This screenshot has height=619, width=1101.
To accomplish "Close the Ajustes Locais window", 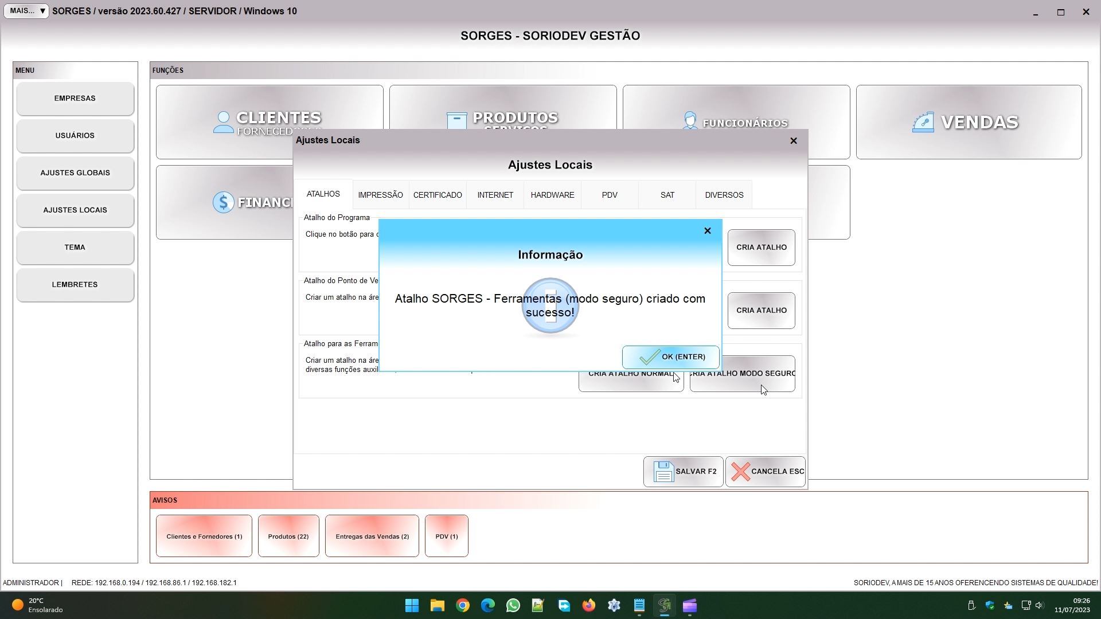I will click(x=793, y=140).
